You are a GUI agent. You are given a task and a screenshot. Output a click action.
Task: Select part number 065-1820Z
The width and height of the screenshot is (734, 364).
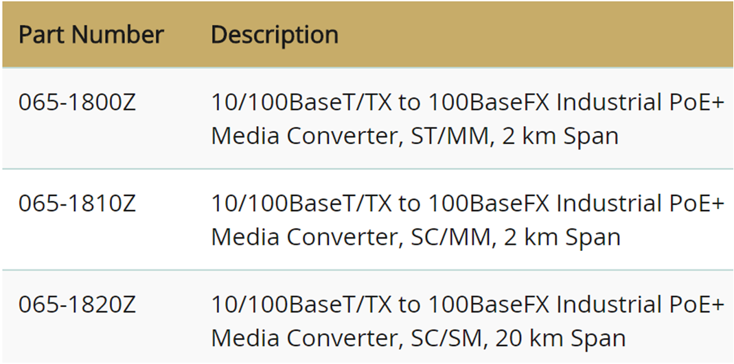coord(77,304)
